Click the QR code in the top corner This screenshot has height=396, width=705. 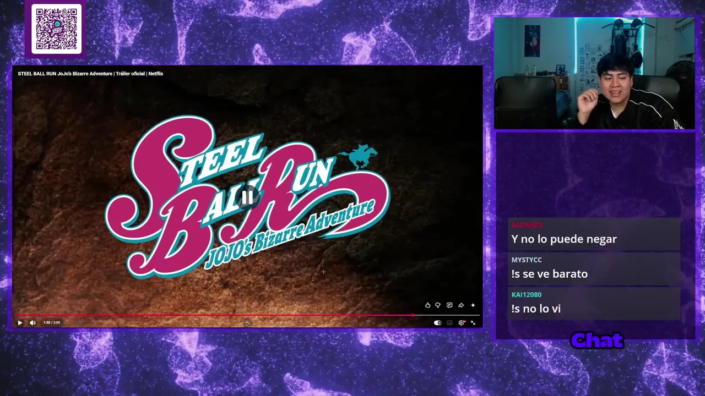(x=56, y=29)
